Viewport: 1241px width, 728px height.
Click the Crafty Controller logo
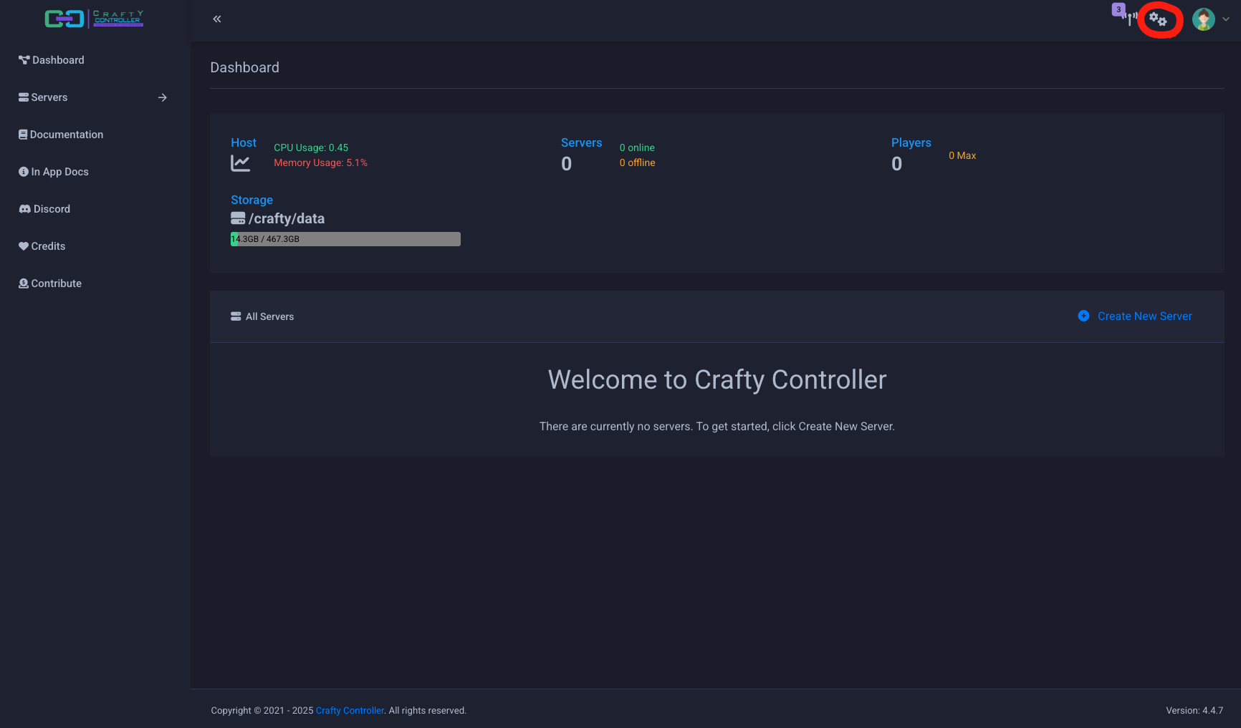click(93, 18)
